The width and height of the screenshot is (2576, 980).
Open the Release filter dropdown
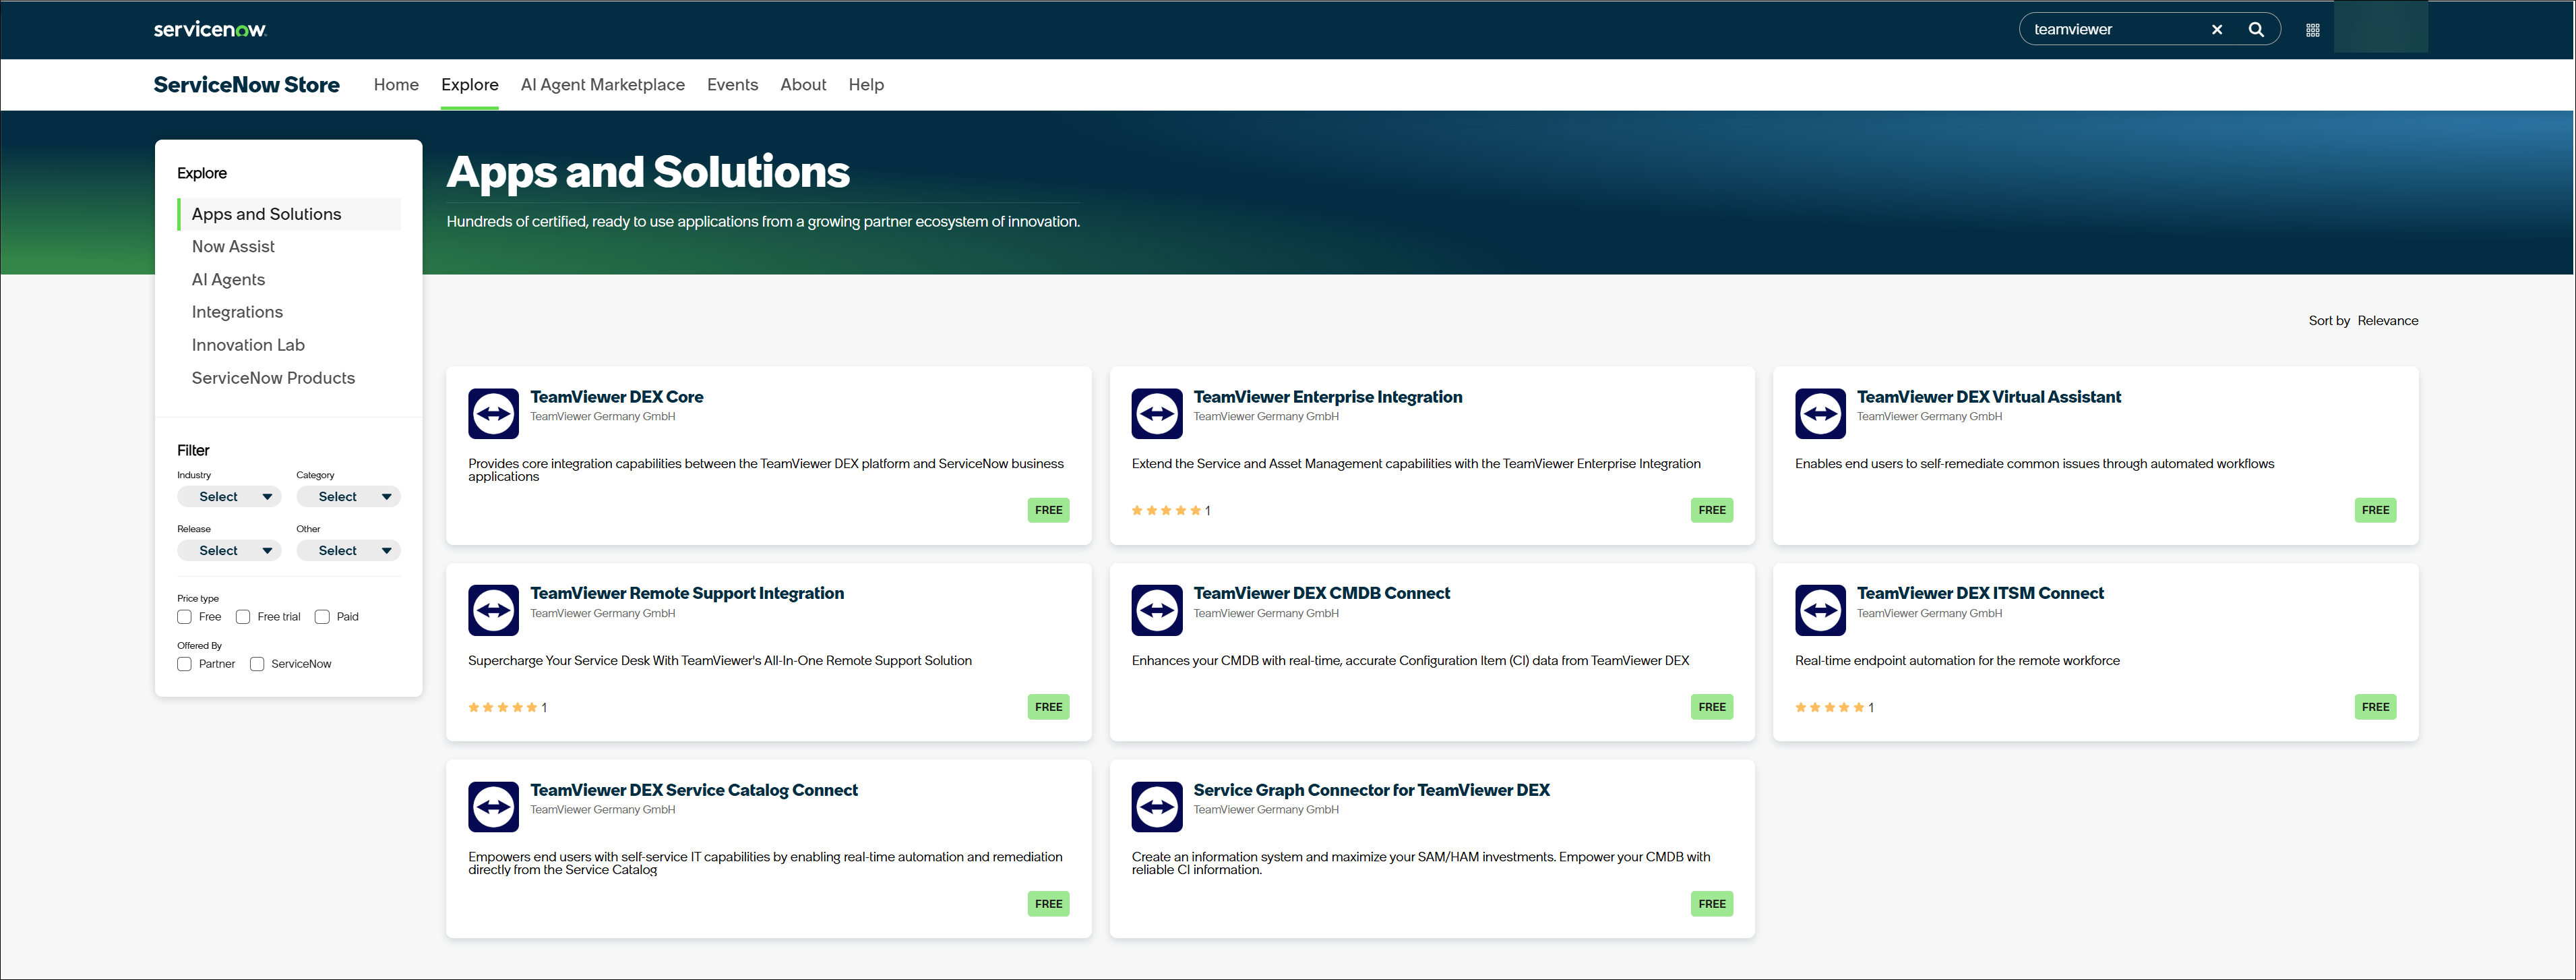click(229, 550)
